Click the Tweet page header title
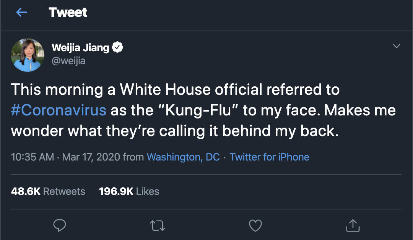 click(68, 13)
